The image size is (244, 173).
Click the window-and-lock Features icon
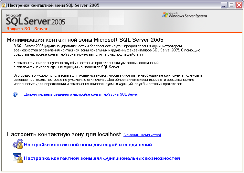17,158
